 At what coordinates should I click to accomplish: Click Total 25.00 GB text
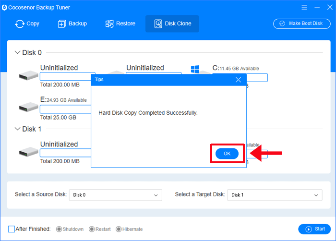(x=58, y=118)
